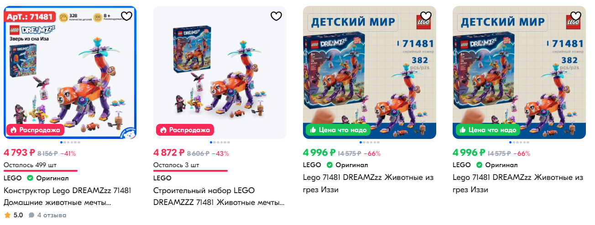Open first product image with Арт. 71481
The height and width of the screenshot is (225, 595).
[x=70, y=72]
